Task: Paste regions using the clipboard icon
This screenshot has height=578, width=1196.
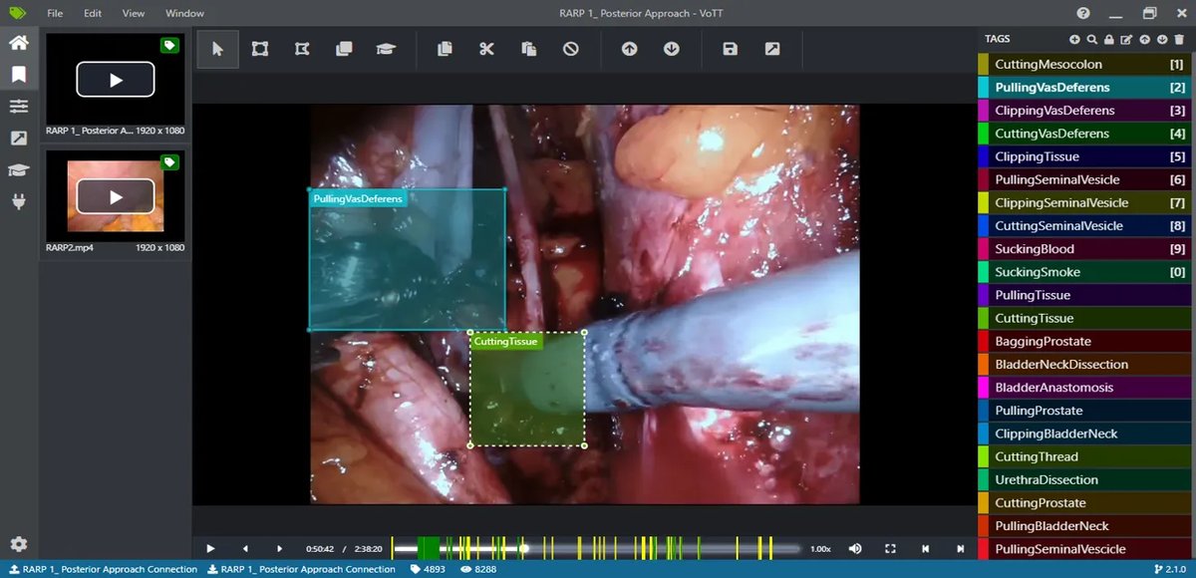Action: tap(528, 49)
